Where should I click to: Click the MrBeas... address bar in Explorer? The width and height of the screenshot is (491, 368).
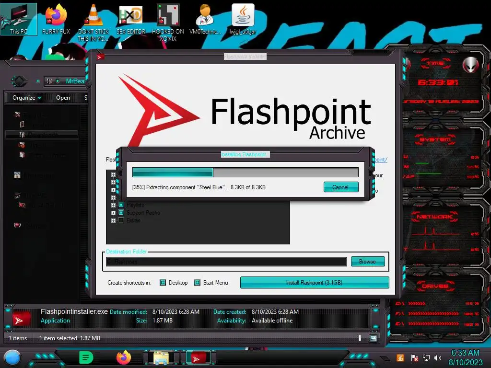66,81
